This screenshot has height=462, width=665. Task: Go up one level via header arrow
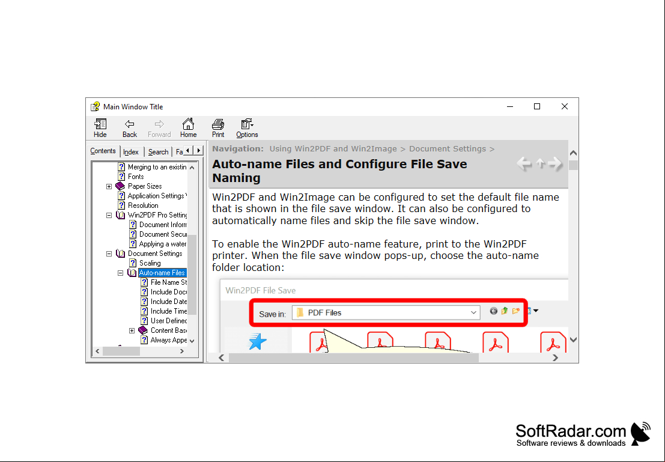pyautogui.click(x=540, y=163)
